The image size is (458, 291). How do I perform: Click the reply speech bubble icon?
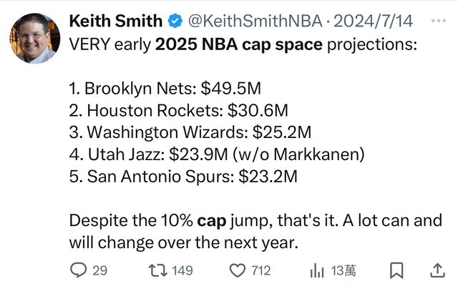79,270
